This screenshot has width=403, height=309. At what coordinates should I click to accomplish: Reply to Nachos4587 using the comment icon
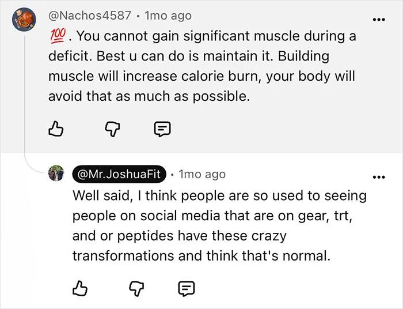click(x=162, y=129)
